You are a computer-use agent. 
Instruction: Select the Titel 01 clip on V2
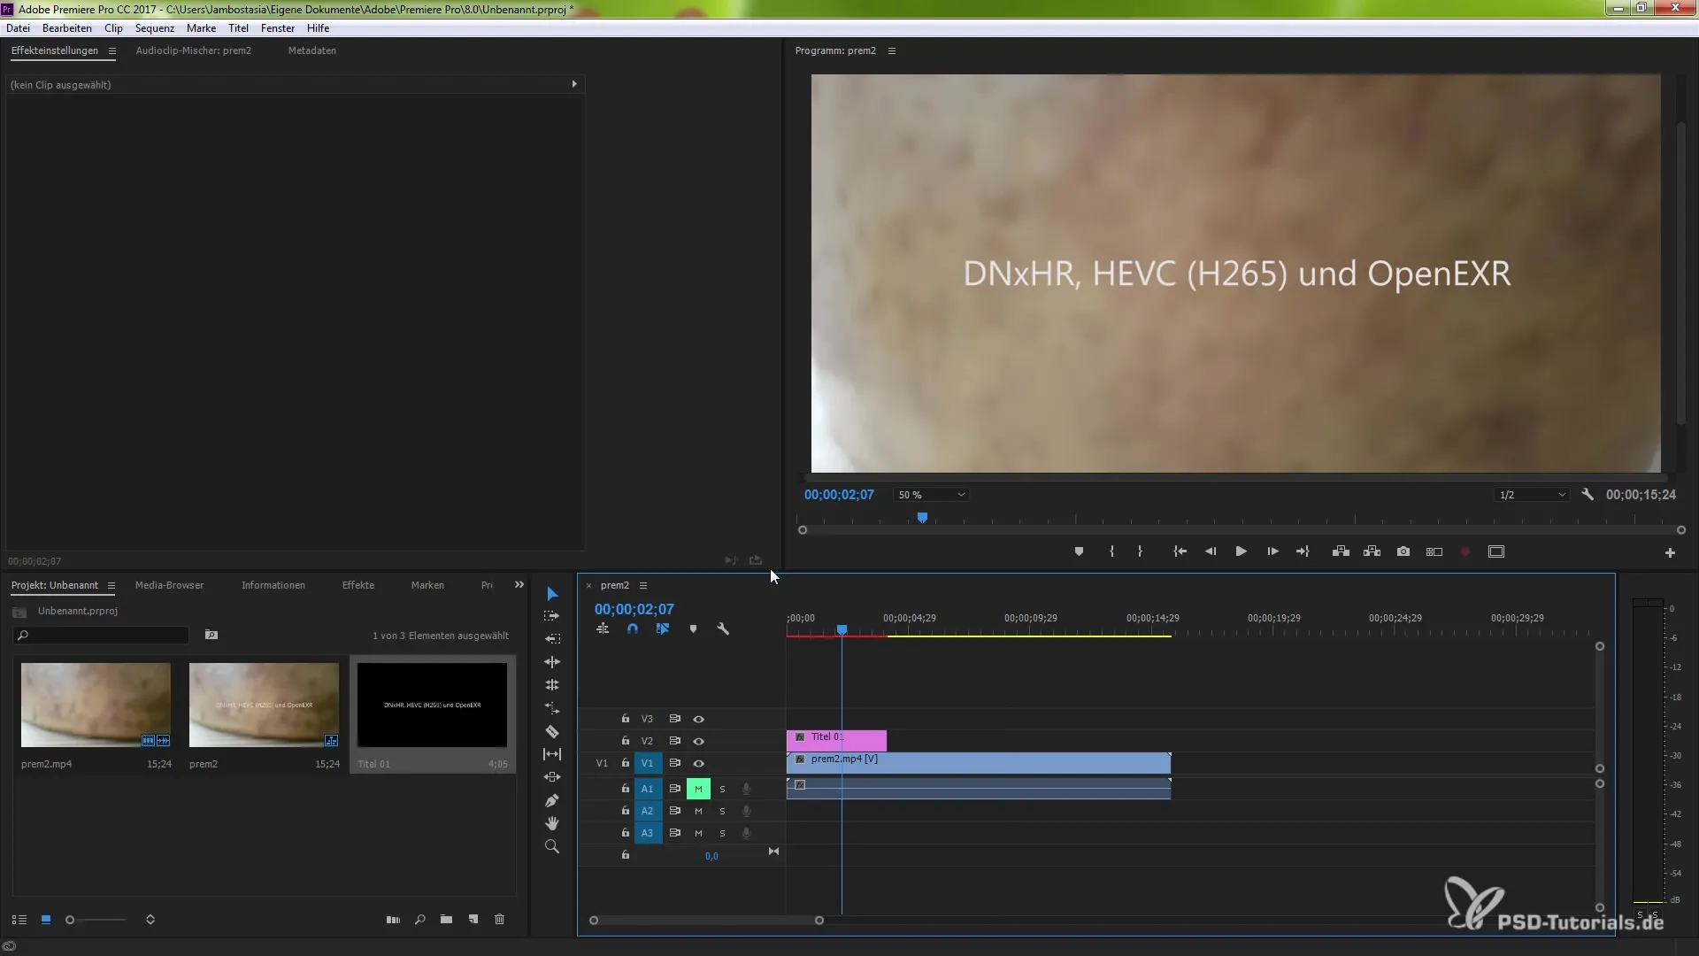point(836,741)
